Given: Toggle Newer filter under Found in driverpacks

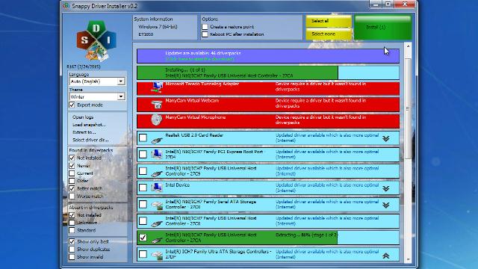Looking at the screenshot, I should coord(72,166).
